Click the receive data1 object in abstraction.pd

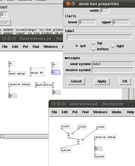tap(105, 137)
